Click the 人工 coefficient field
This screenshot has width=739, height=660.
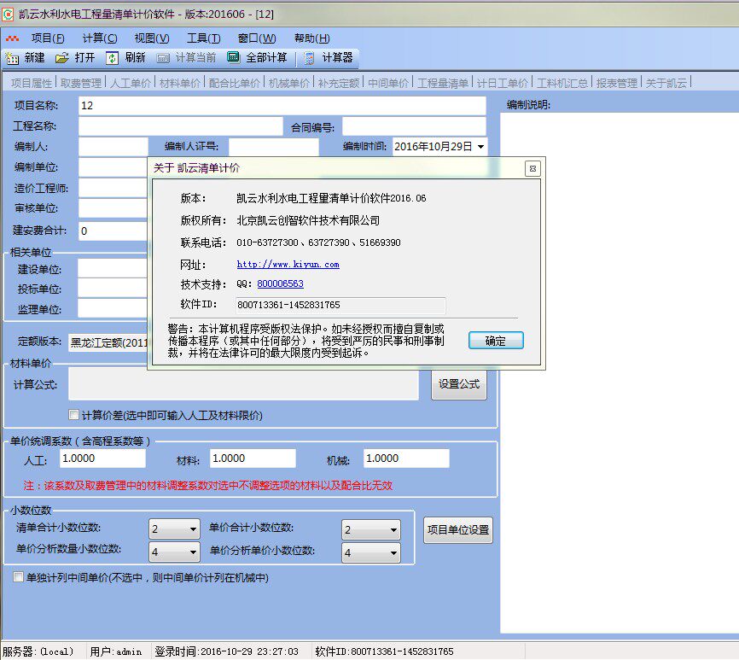point(102,458)
